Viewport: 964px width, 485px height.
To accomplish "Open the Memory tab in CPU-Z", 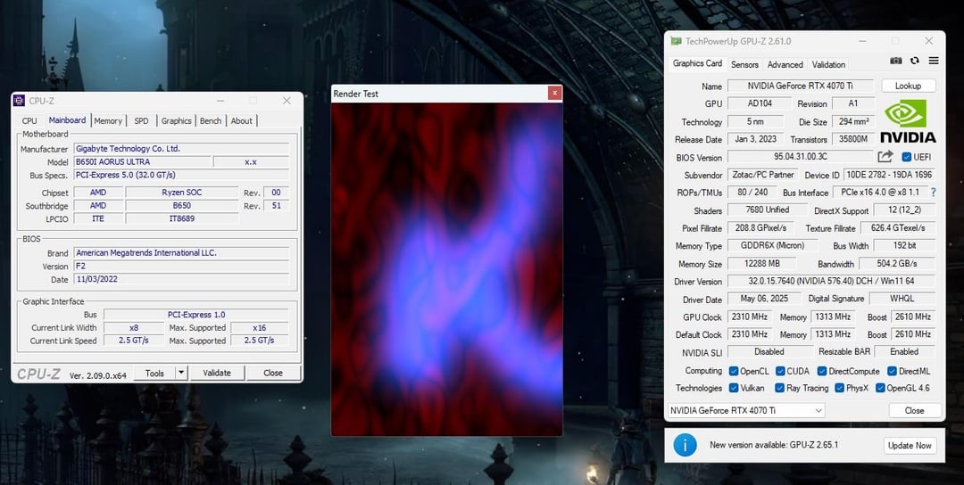I will (x=108, y=121).
